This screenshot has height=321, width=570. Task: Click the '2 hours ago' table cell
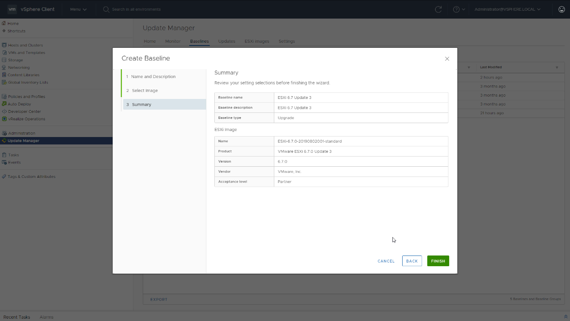[x=491, y=78]
